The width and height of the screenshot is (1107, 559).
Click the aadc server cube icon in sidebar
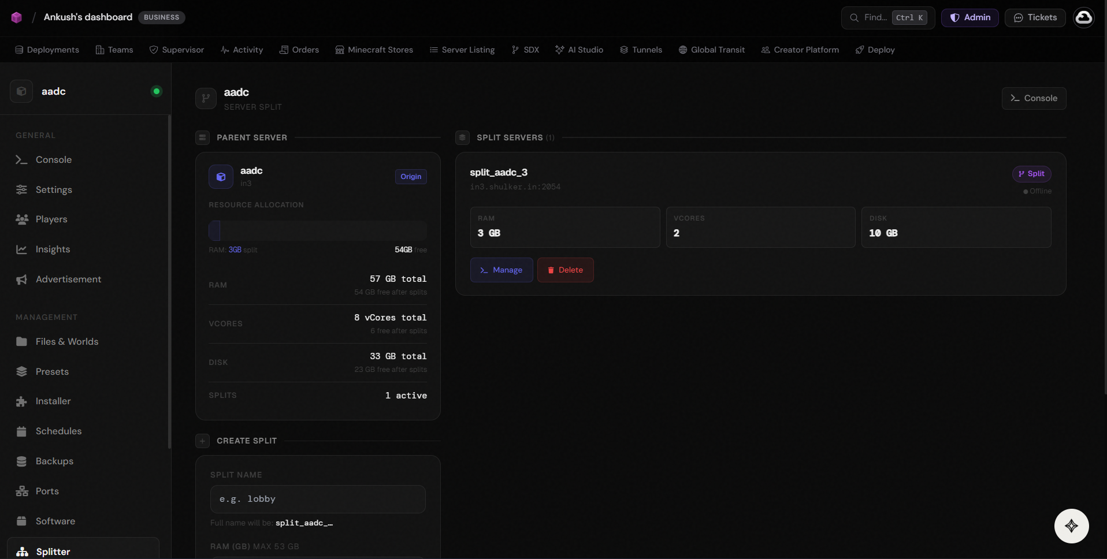pyautogui.click(x=21, y=91)
